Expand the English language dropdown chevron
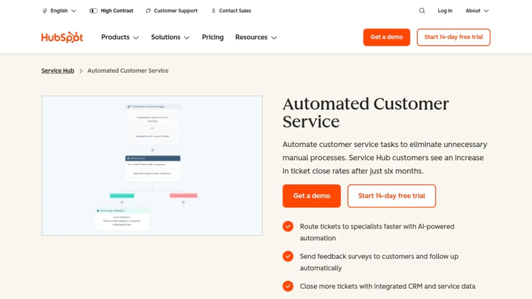The height and width of the screenshot is (299, 532). pyautogui.click(x=73, y=11)
